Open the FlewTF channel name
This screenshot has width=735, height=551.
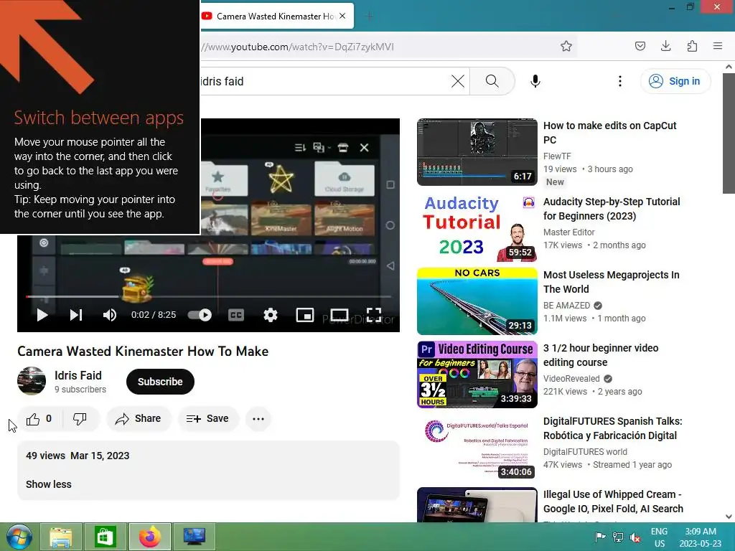[557, 156]
